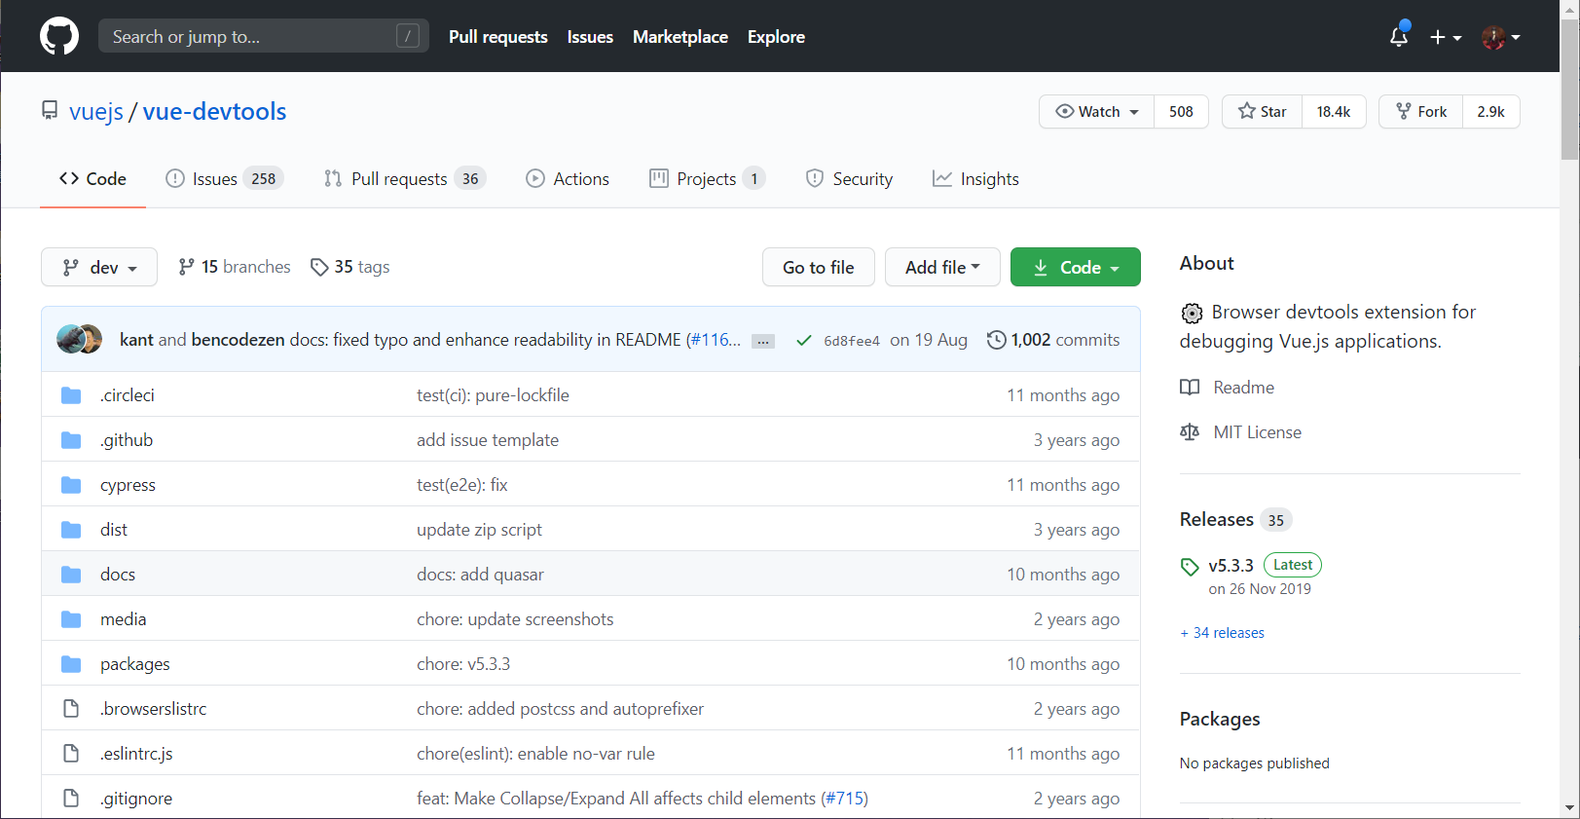Star the repository
The height and width of the screenshot is (819, 1580).
(x=1262, y=111)
